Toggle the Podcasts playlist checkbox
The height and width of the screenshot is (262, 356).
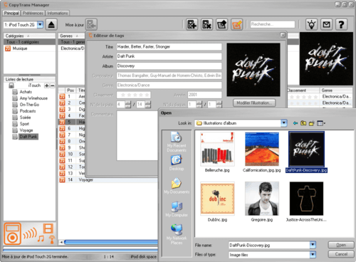[15, 111]
